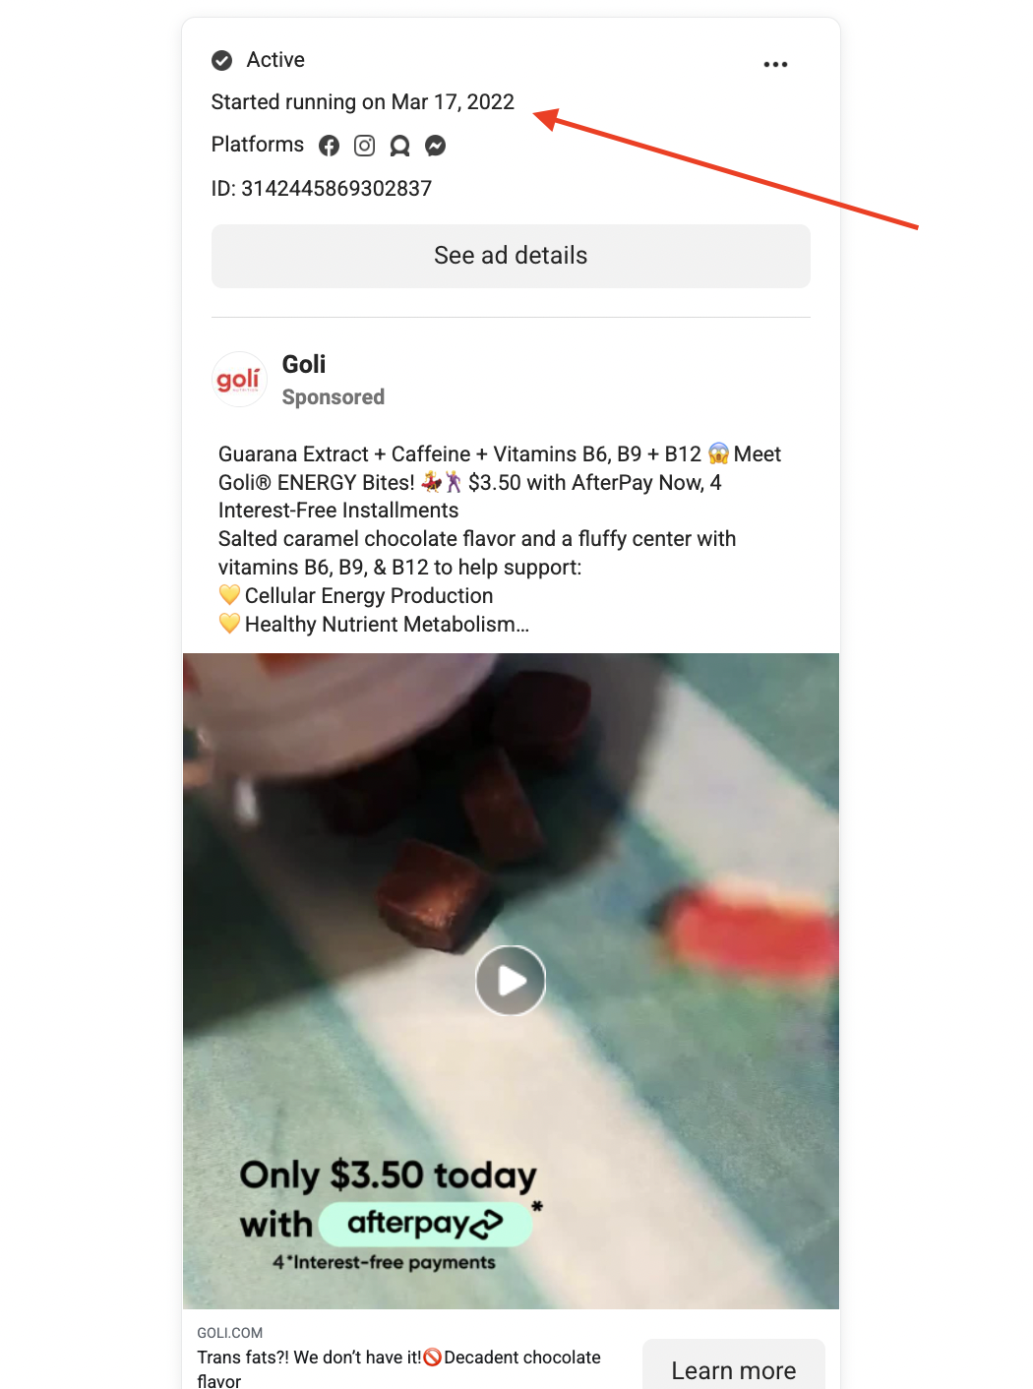1033x1389 pixels.
Task: Play the Goli Energy Bites video
Action: pos(511,981)
